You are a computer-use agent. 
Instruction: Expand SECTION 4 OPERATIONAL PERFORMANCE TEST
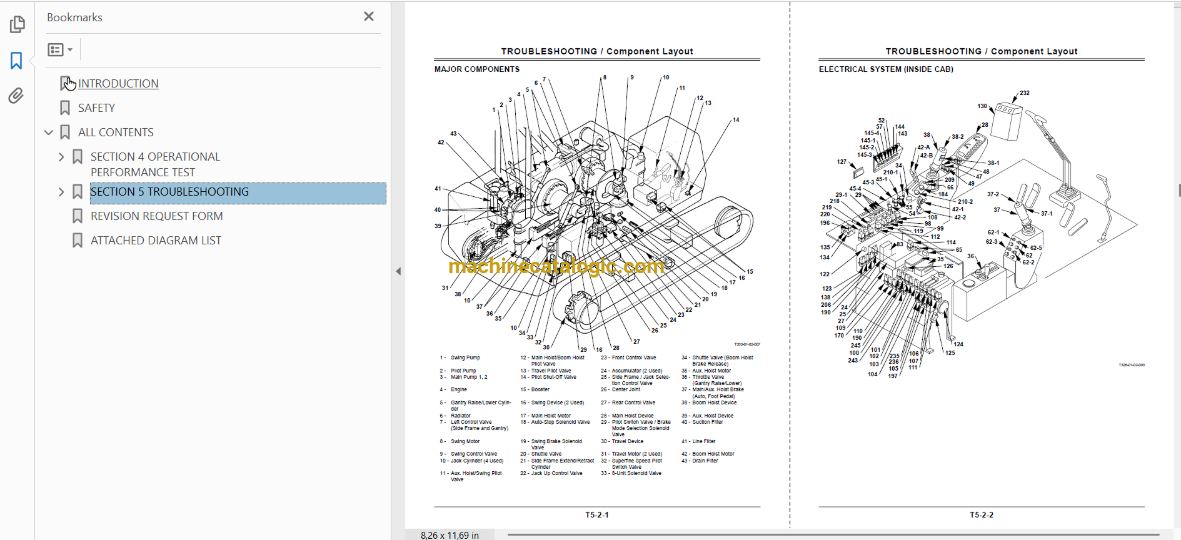61,157
